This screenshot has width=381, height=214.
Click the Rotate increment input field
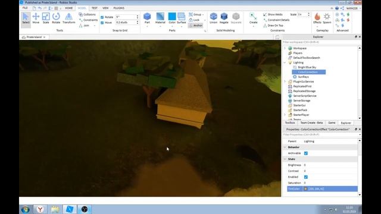click(x=126, y=17)
